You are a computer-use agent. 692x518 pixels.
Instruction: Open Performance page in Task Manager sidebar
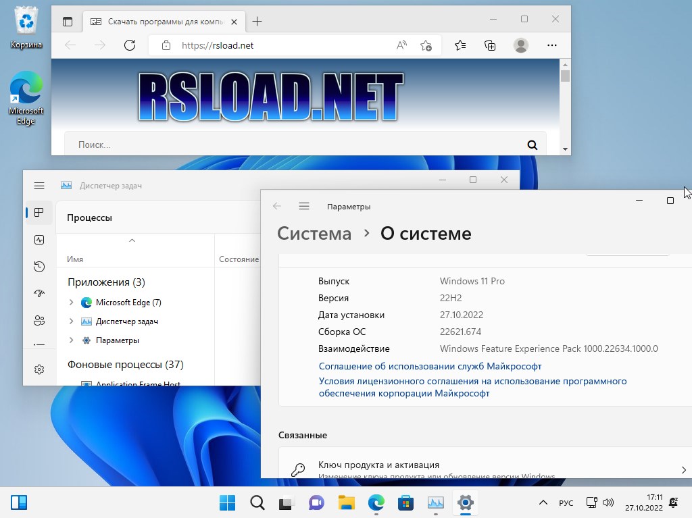tap(39, 240)
